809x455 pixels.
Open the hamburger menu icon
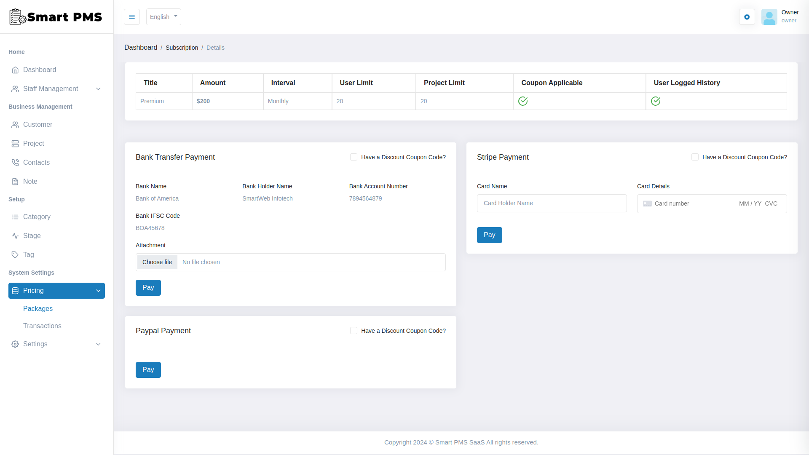(132, 17)
